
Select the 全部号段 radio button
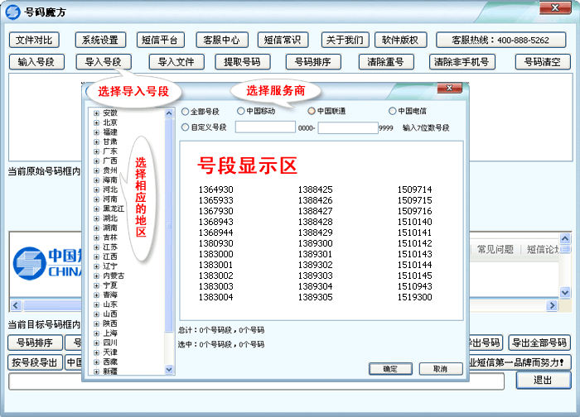pyautogui.click(x=186, y=111)
